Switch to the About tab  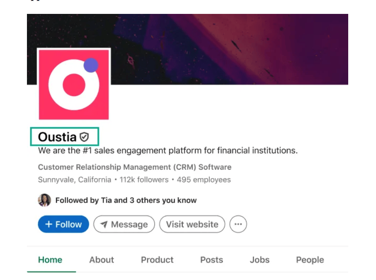pos(101,260)
